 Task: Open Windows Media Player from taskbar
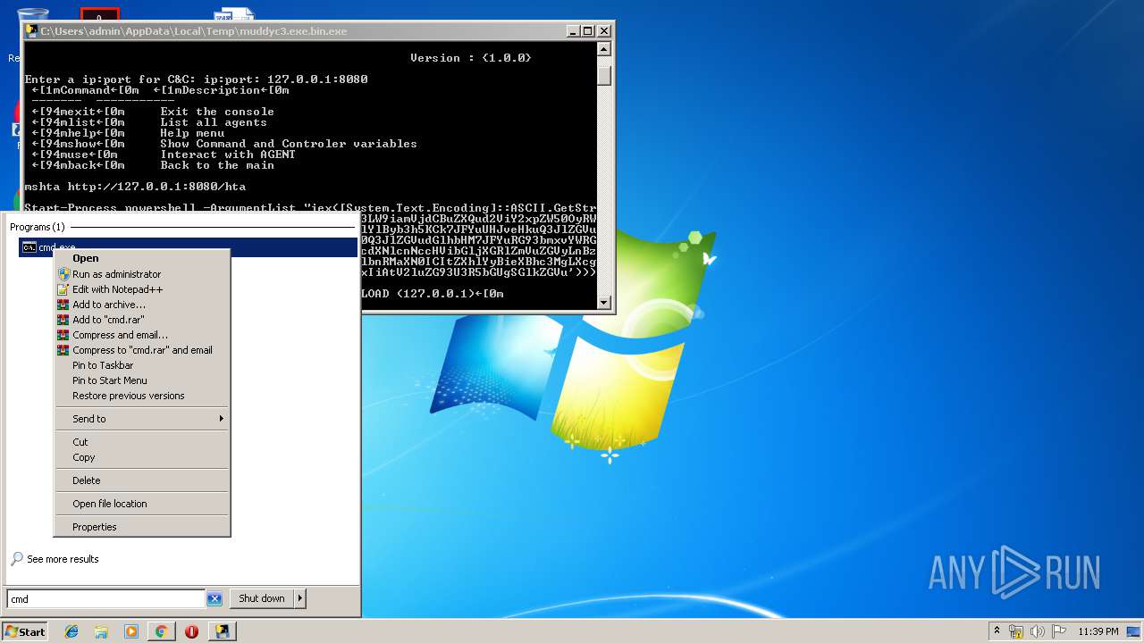pyautogui.click(x=131, y=631)
